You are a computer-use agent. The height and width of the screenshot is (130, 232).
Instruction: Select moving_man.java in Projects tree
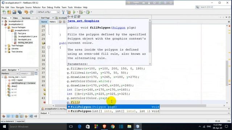[25, 43]
